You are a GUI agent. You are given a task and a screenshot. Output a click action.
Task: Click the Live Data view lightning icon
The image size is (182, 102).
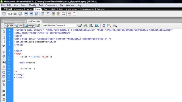pos(38,25)
